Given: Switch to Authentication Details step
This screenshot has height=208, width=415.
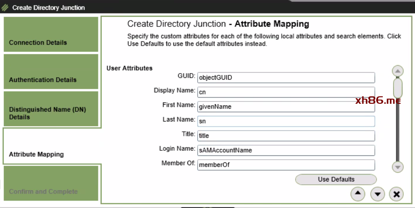Looking at the screenshot, I should [x=51, y=72].
